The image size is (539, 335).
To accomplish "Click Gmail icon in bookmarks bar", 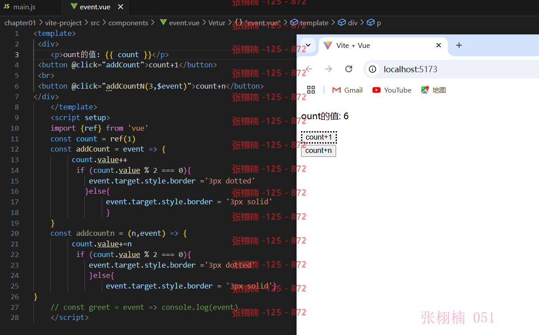I will (337, 90).
